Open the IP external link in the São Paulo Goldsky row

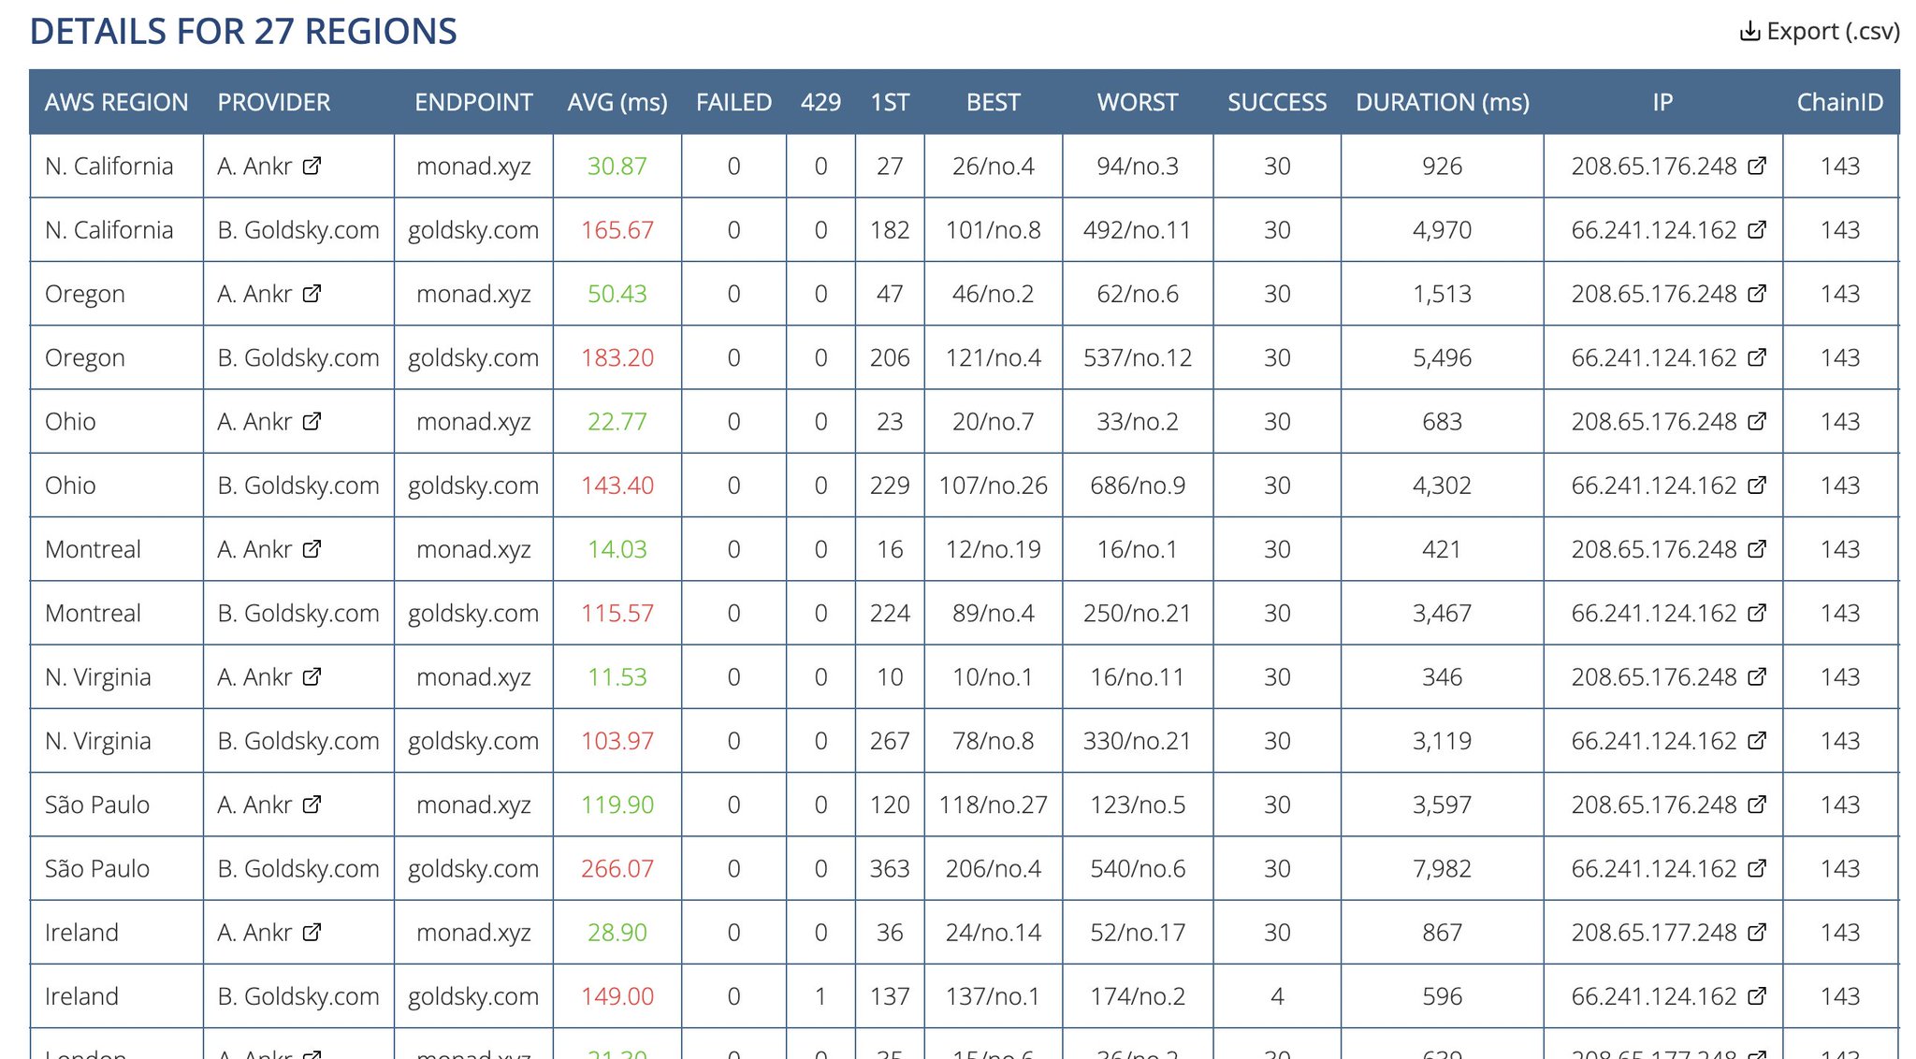[1757, 868]
